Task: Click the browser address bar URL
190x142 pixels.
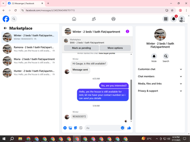Action: [50, 10]
